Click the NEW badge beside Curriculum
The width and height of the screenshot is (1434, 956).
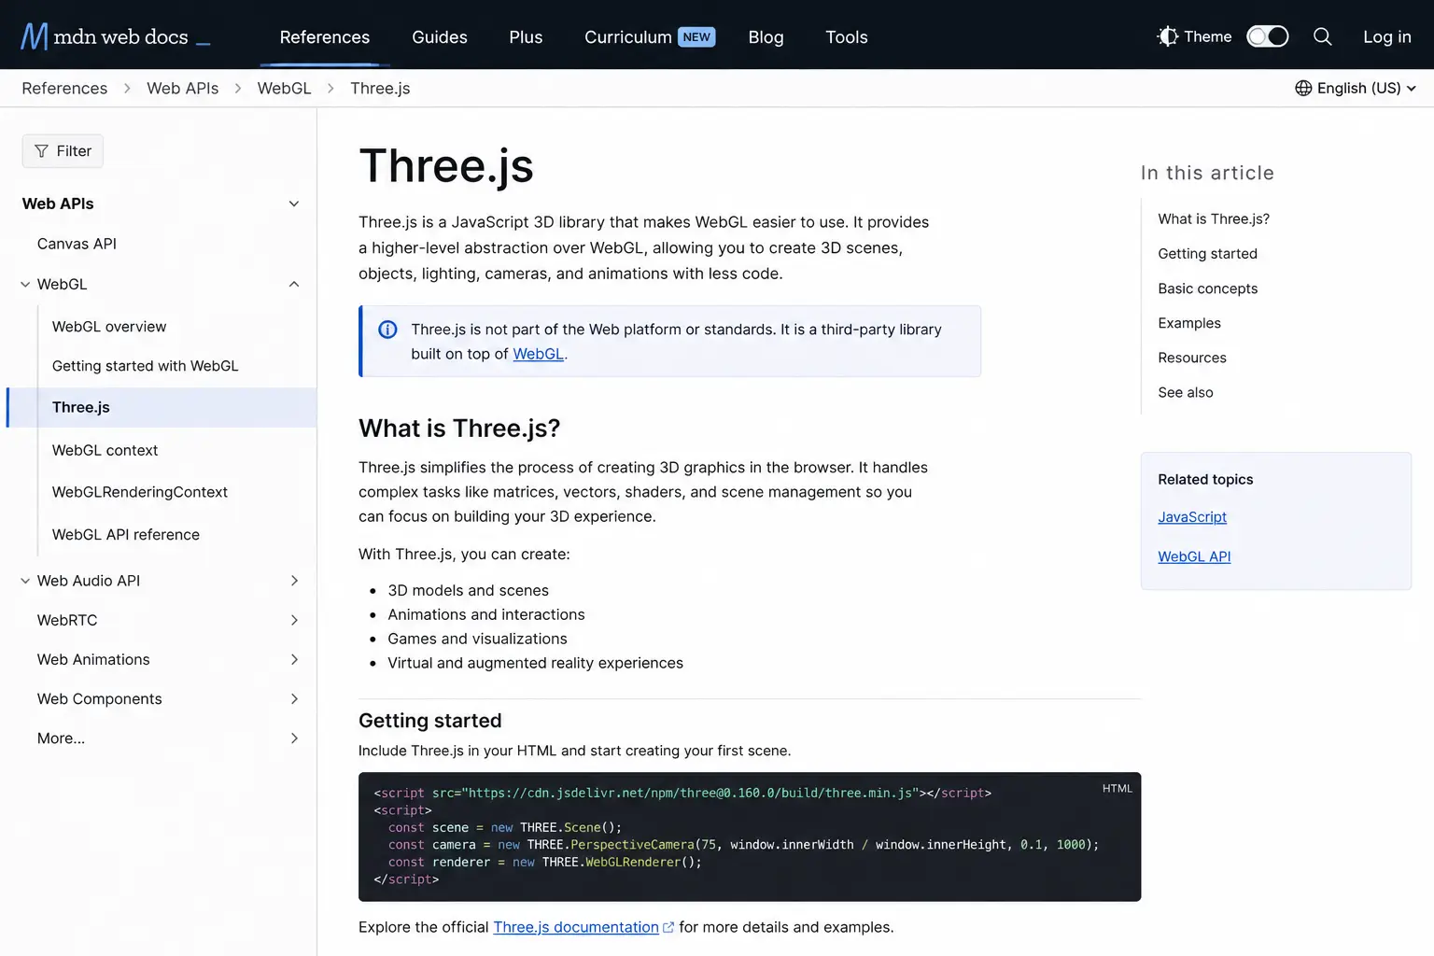(696, 37)
